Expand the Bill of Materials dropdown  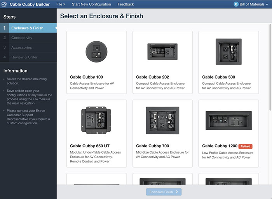251,4
